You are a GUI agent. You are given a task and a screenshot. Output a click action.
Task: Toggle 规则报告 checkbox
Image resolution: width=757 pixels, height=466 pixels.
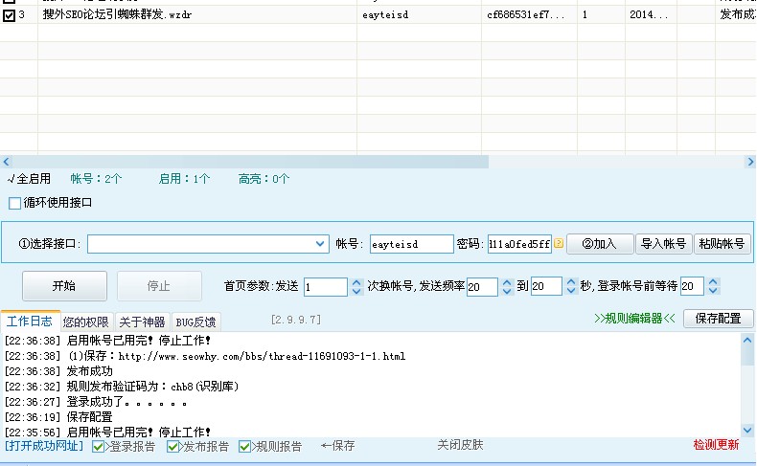pyautogui.click(x=244, y=447)
